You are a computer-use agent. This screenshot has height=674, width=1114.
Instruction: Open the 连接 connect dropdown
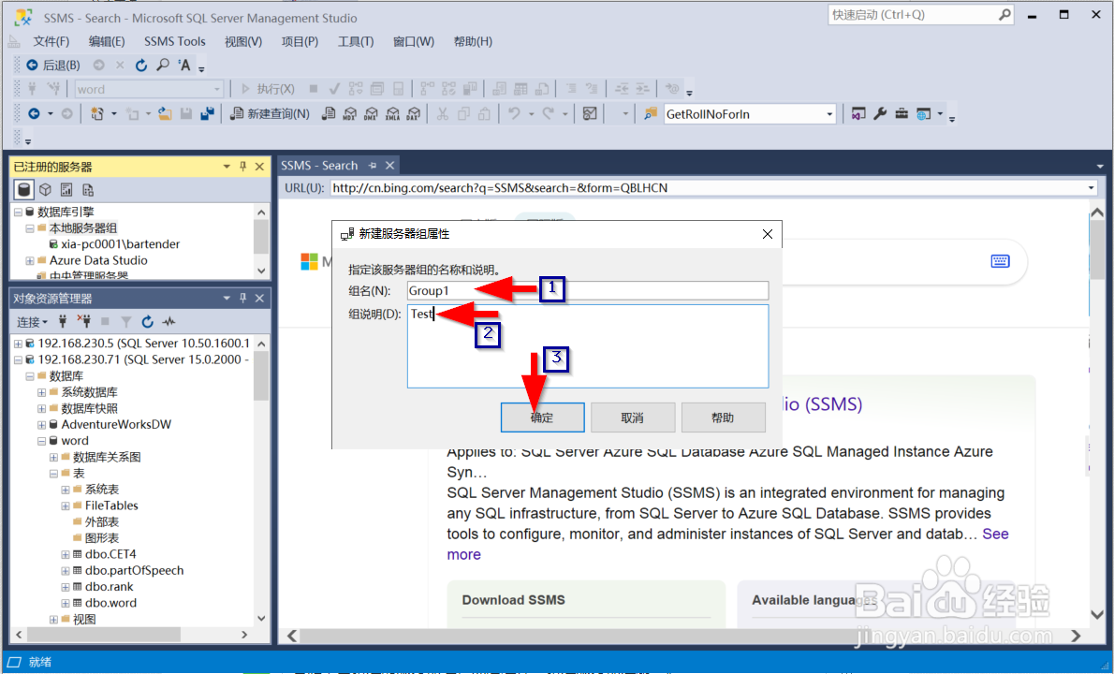coord(32,322)
